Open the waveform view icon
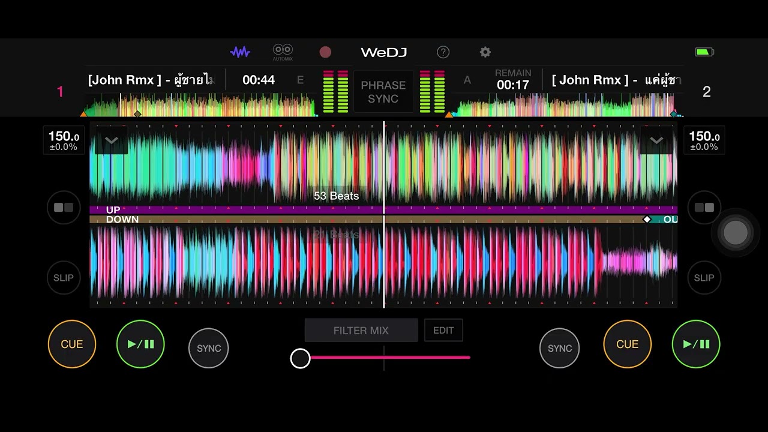The height and width of the screenshot is (432, 768). click(x=240, y=52)
